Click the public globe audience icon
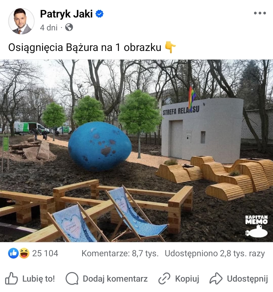The image size is (273, 292). tap(69, 27)
